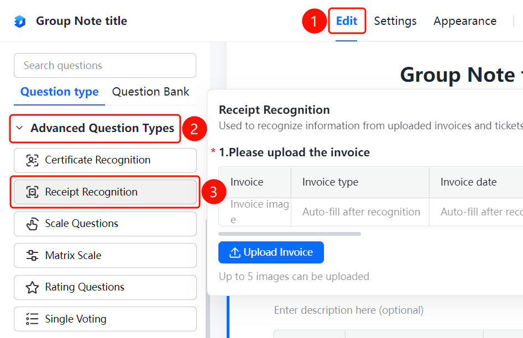Click the Scale Questions hand icon
523x338 pixels.
[x=33, y=224]
